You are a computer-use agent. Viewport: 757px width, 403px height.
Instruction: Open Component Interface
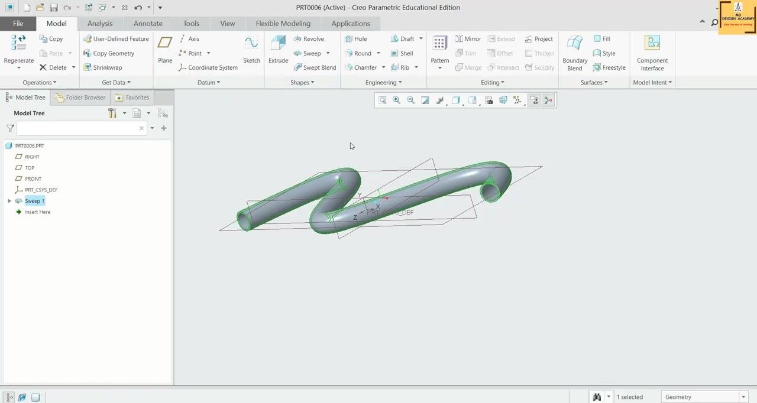[652, 53]
